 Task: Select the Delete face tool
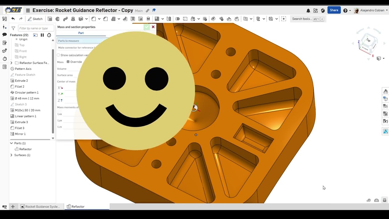[221, 19]
